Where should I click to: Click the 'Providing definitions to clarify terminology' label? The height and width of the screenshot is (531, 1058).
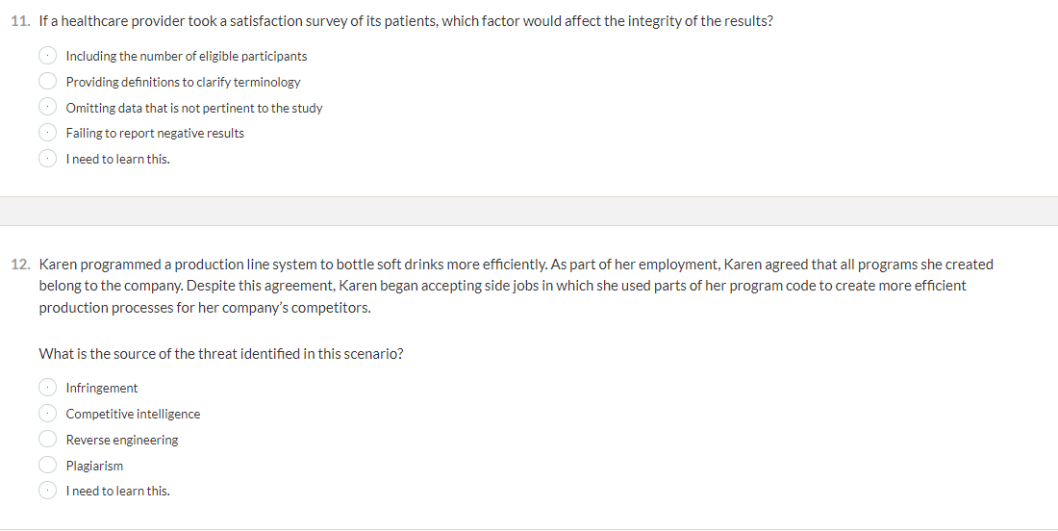(183, 82)
